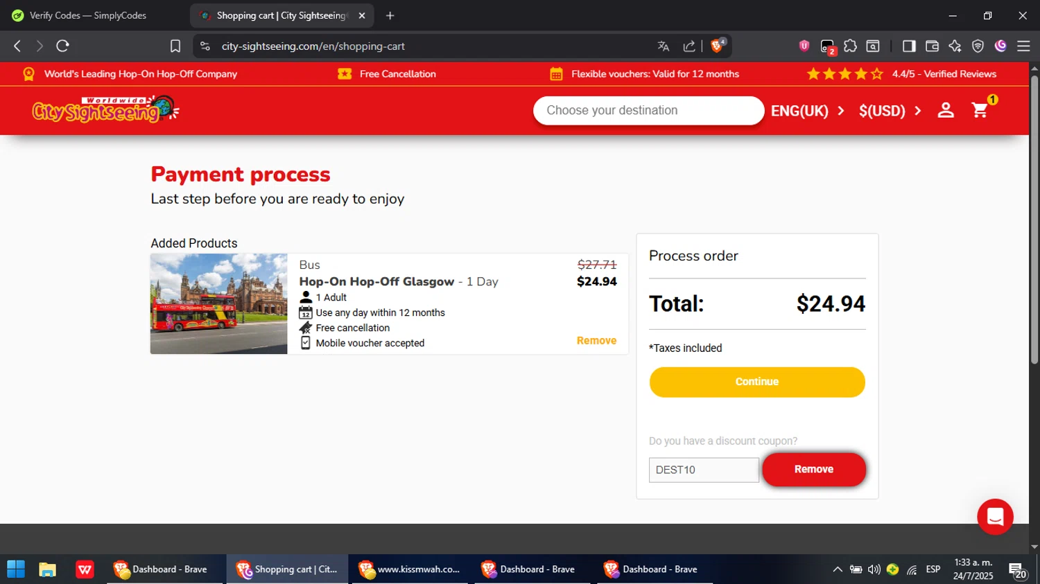Open site settings icon in address bar

click(205, 46)
